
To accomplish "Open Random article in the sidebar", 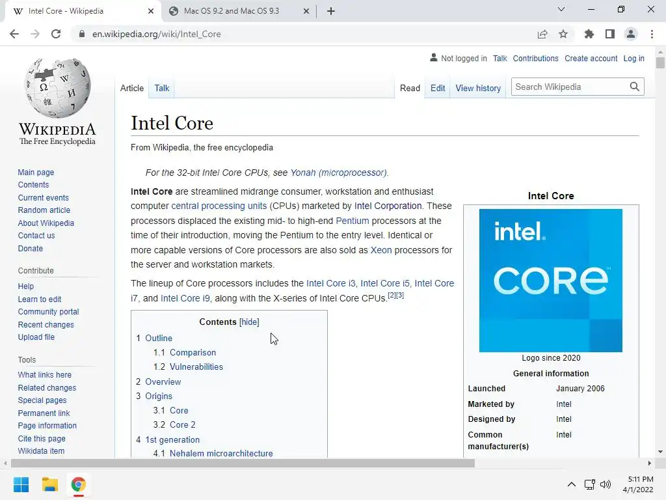I will click(x=44, y=210).
